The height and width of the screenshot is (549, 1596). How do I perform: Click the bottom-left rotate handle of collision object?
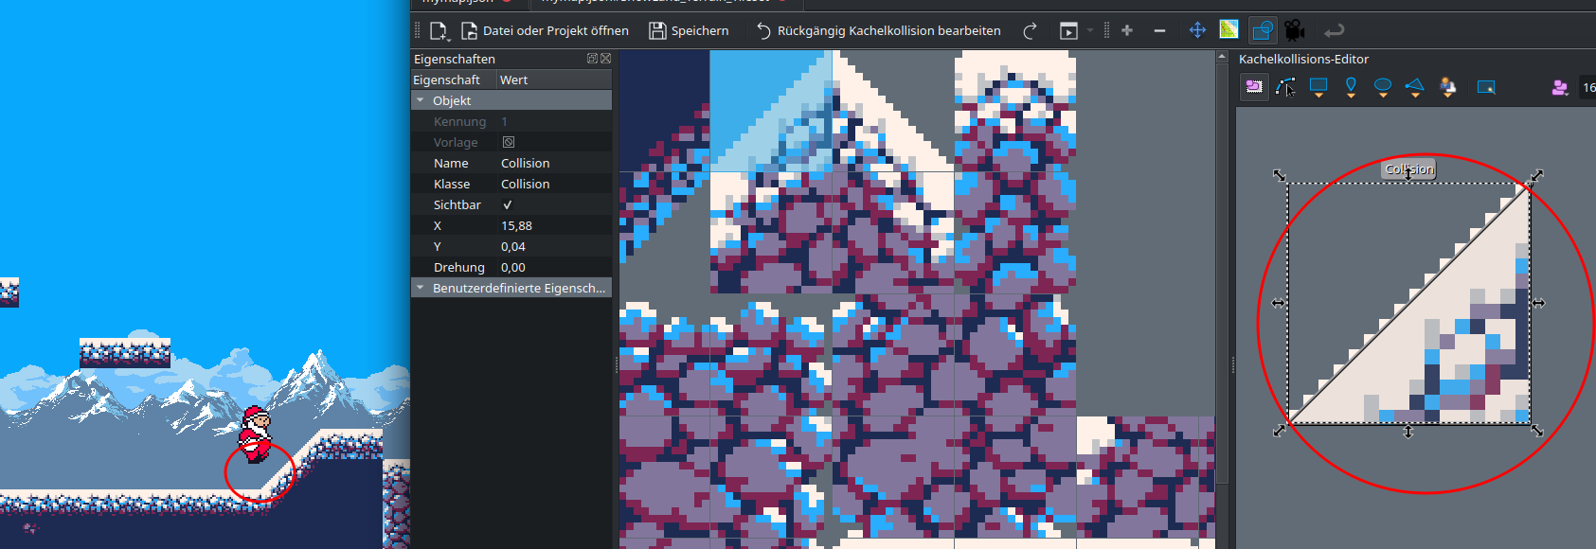(1280, 430)
